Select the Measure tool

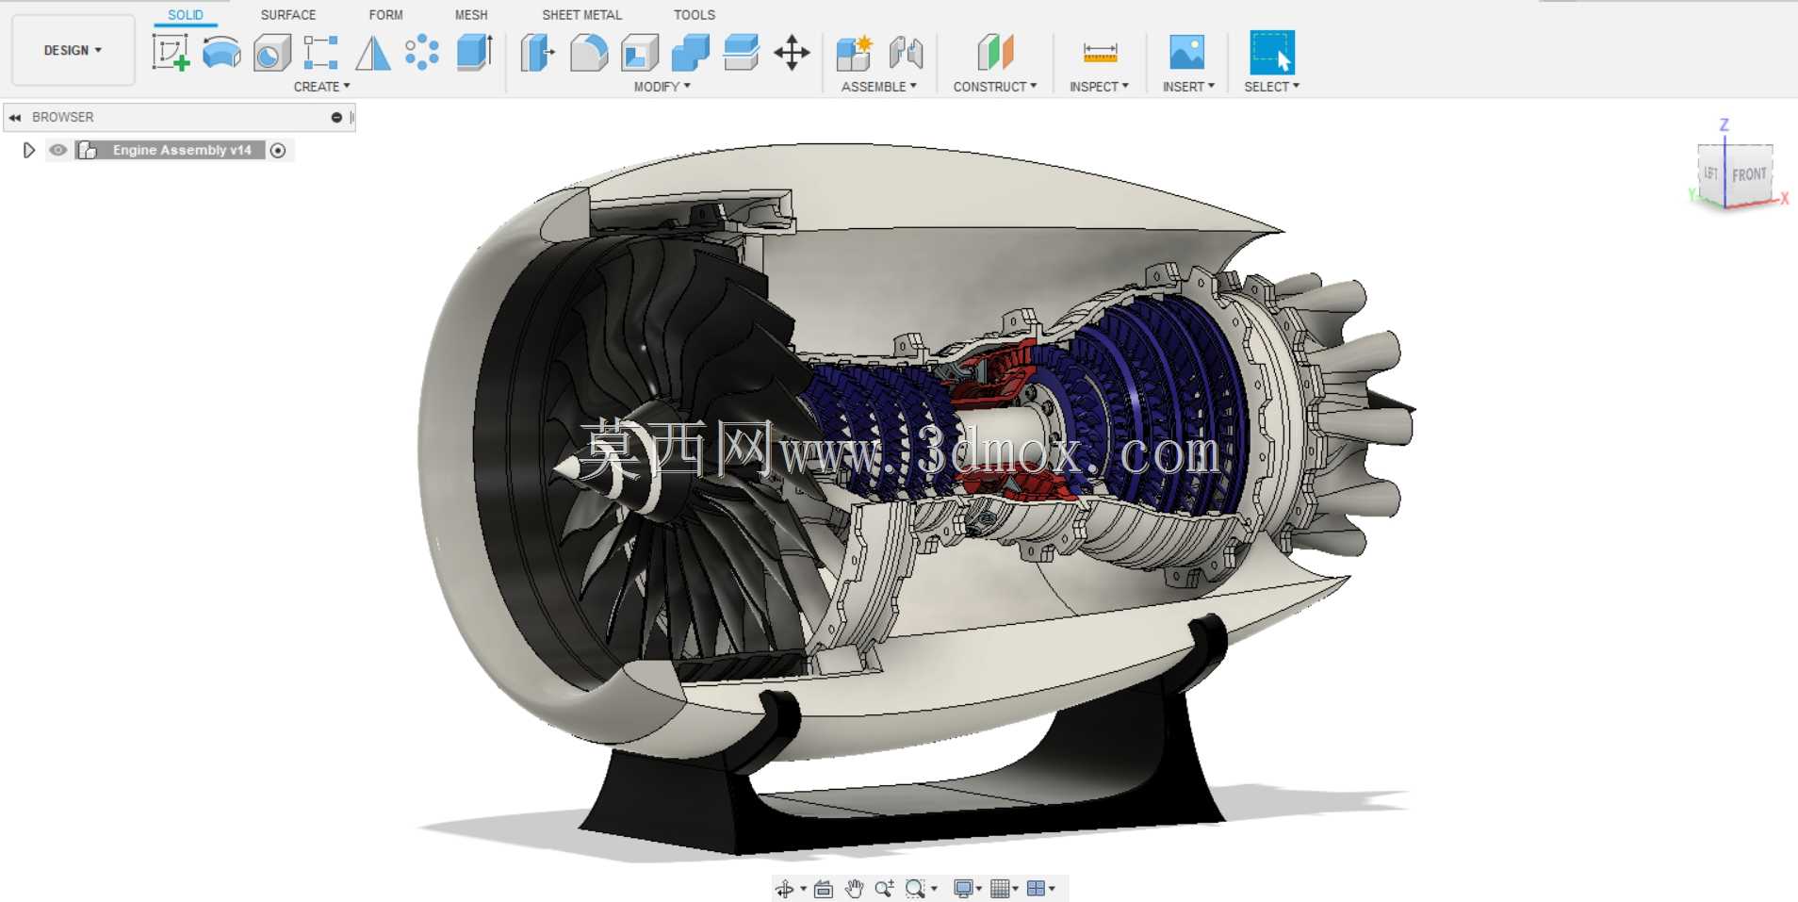[1100, 53]
